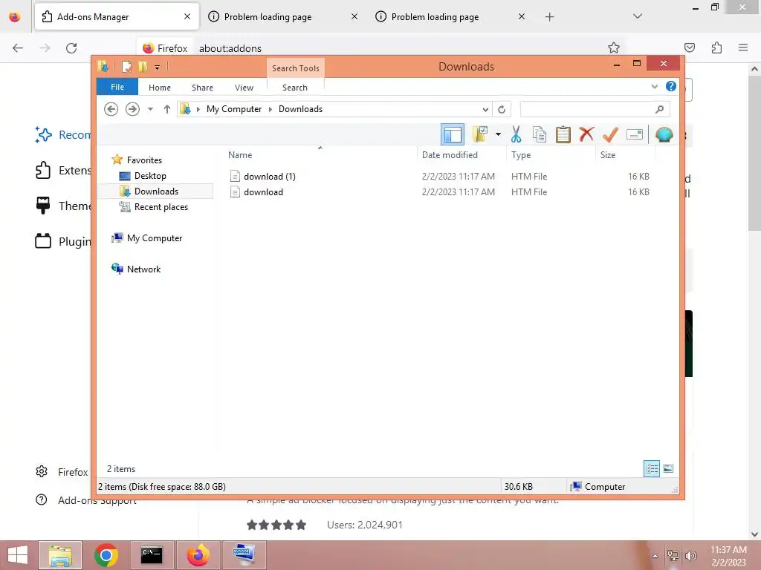Switch to the Add-ons Manager Firefox tab

[x=117, y=16]
